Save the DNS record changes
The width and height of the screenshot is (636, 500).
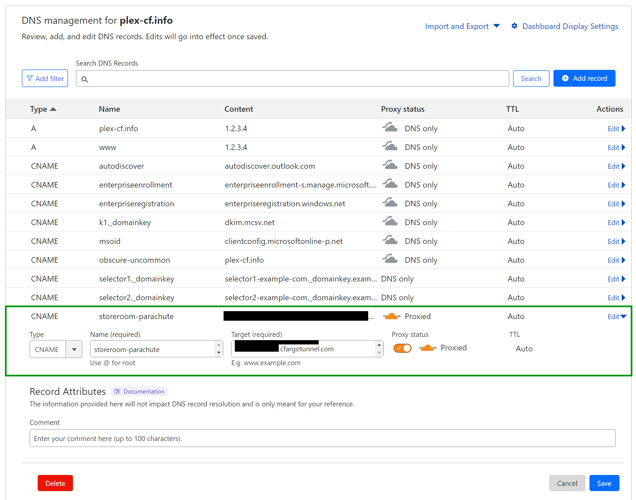(x=604, y=483)
